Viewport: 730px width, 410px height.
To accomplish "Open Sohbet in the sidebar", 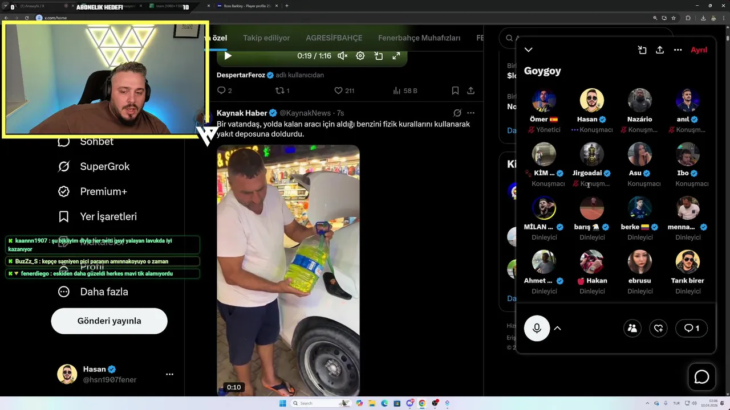I will (86, 141).
